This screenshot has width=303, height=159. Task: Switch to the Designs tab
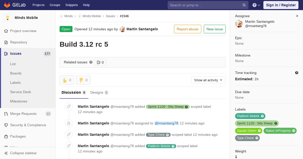point(99,92)
